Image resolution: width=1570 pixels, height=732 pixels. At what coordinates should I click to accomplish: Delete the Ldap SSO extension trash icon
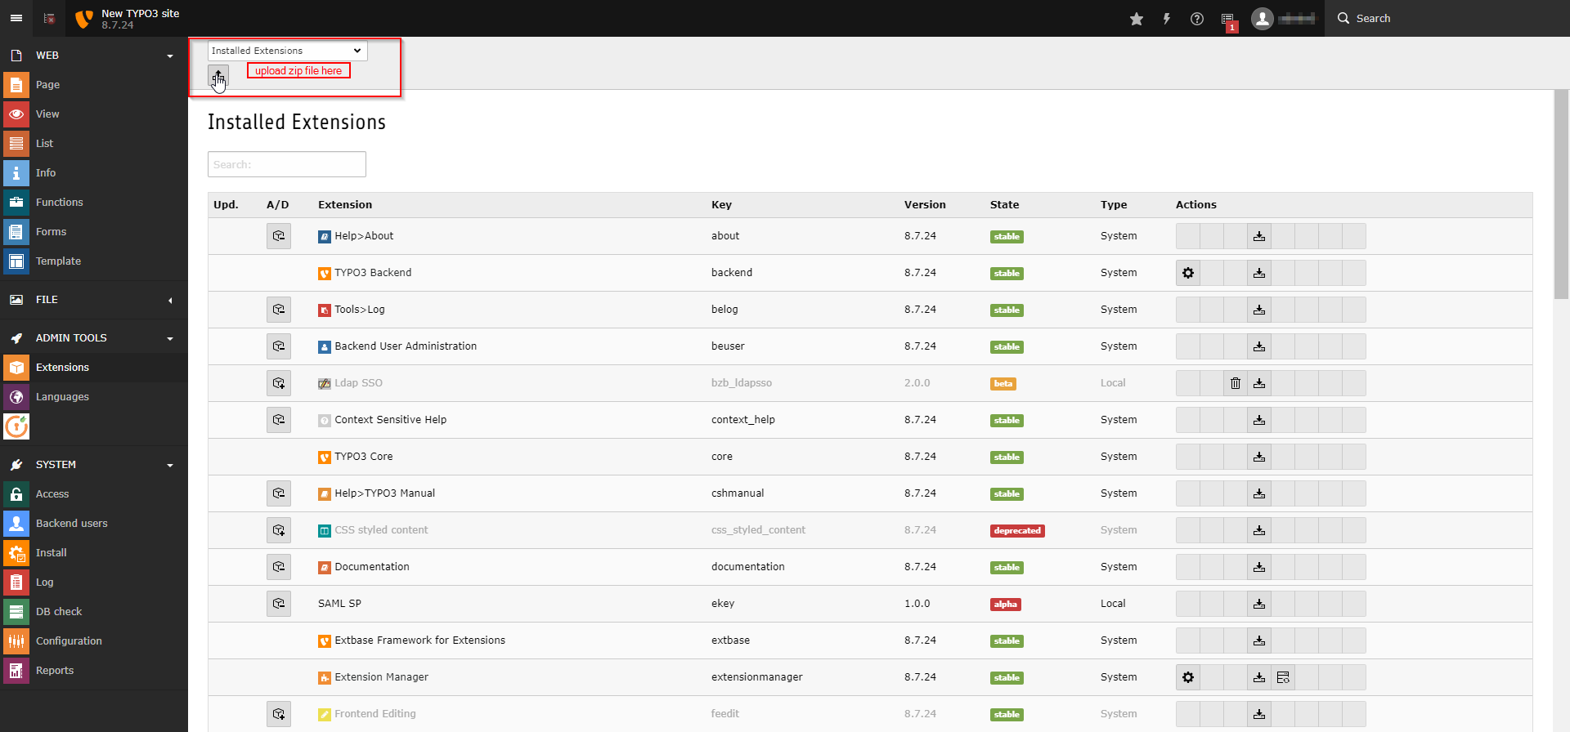click(1236, 383)
